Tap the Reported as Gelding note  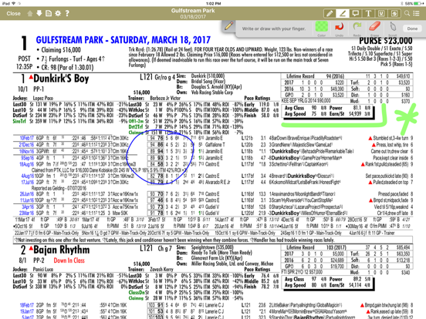pyautogui.click(x=59, y=188)
